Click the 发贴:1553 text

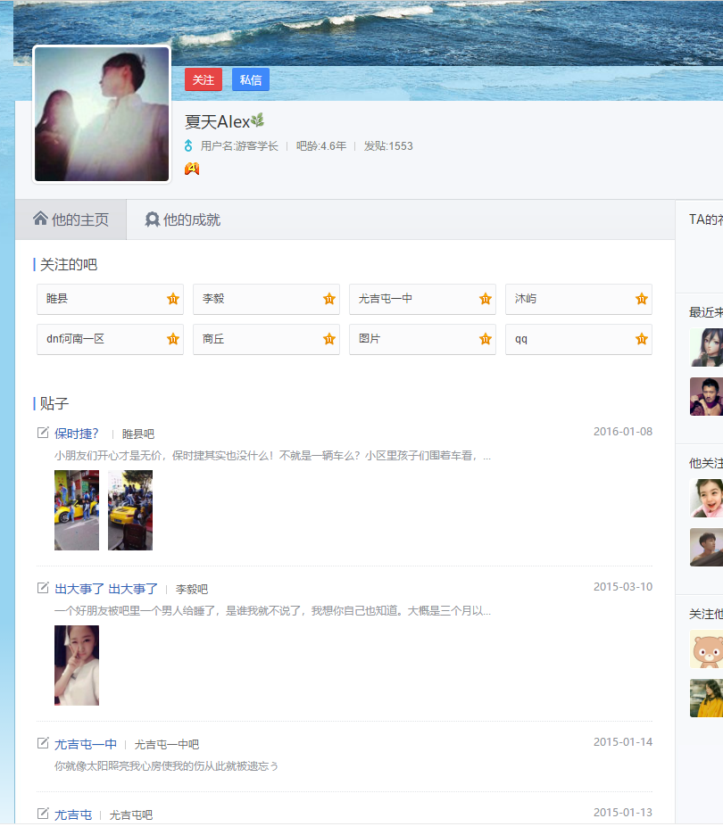(388, 146)
